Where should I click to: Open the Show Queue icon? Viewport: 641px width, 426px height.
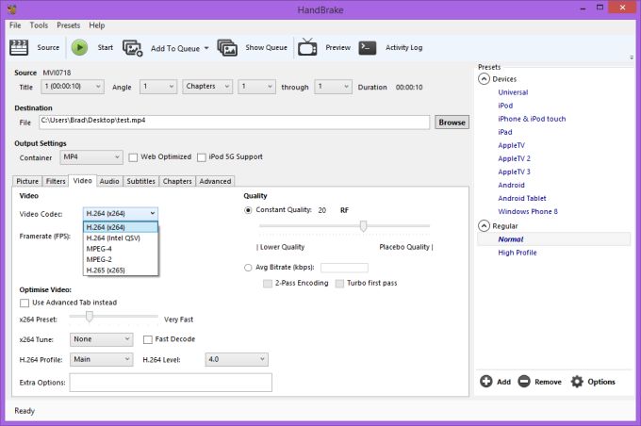(x=227, y=47)
